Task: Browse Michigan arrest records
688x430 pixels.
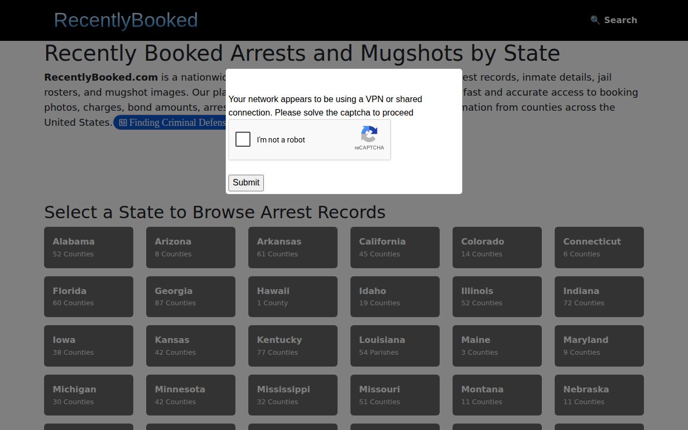Action: point(89,395)
